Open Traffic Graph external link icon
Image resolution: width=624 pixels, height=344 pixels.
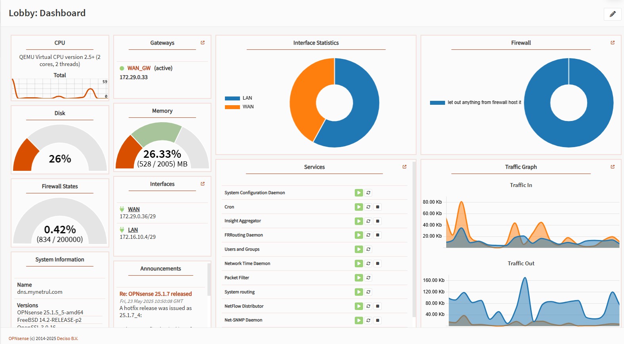[x=613, y=167]
